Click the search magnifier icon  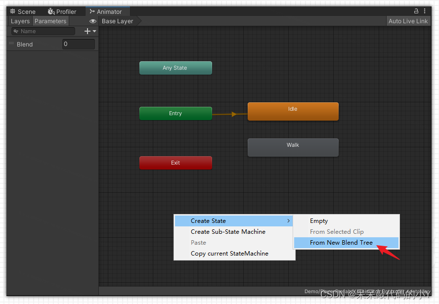point(16,31)
